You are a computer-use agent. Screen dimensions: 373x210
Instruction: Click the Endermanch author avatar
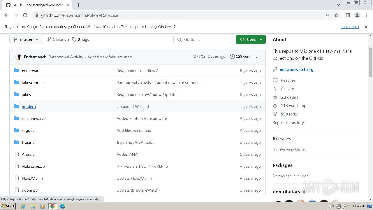19,57
